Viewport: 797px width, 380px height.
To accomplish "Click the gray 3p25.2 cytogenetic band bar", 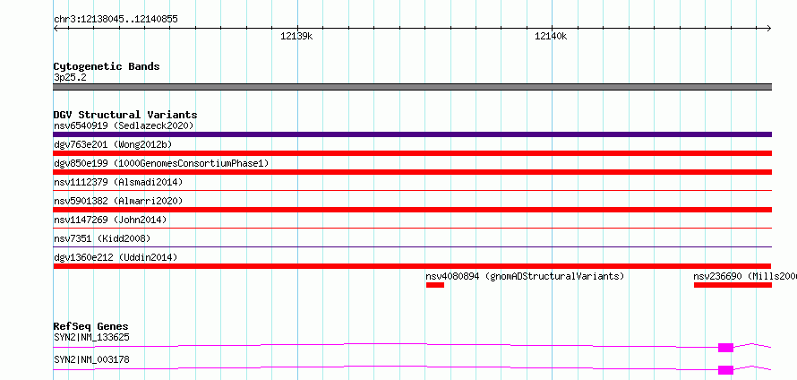I will [x=412, y=87].
